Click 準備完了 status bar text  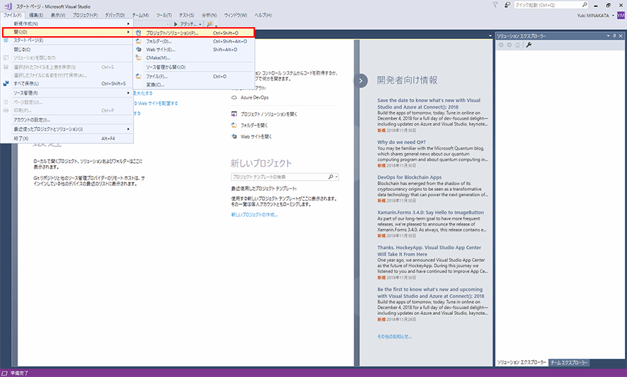[20, 373]
